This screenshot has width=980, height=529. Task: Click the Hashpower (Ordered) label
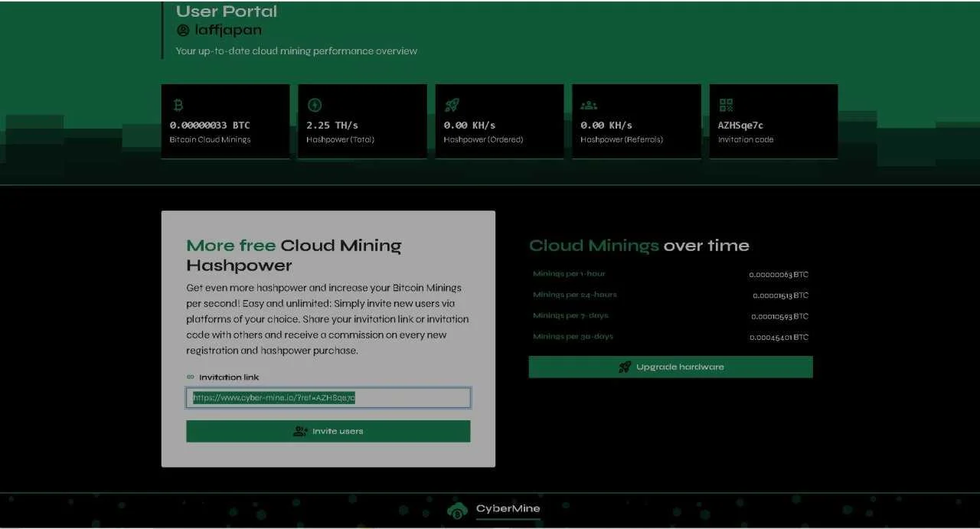click(x=483, y=140)
